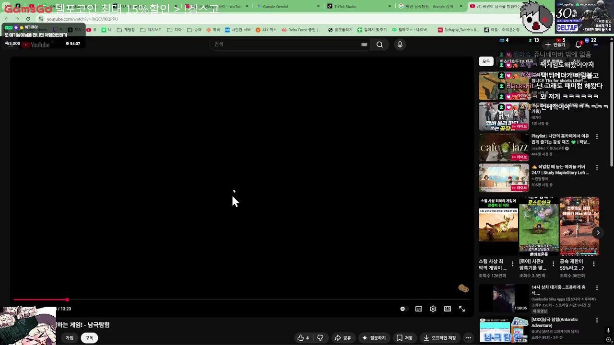Viewport: 614px width, 345px height.
Task: Go back in browser history
Action: click(x=6, y=19)
